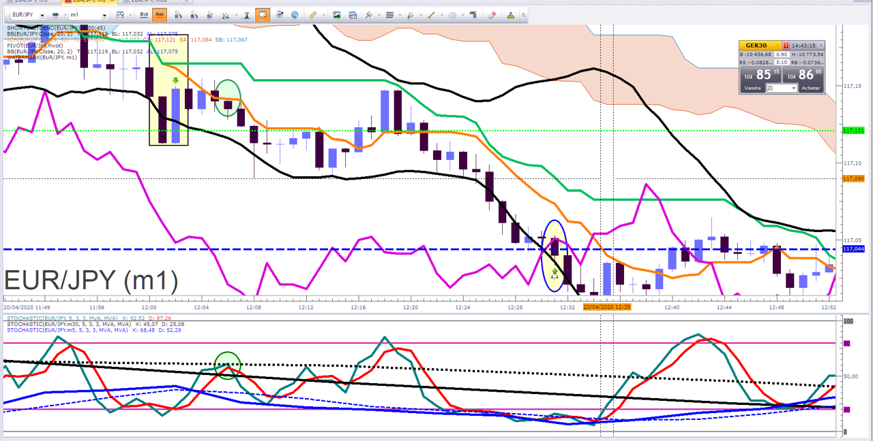Add a new chart tab
This screenshot has width=873, height=441.
coord(186,2)
